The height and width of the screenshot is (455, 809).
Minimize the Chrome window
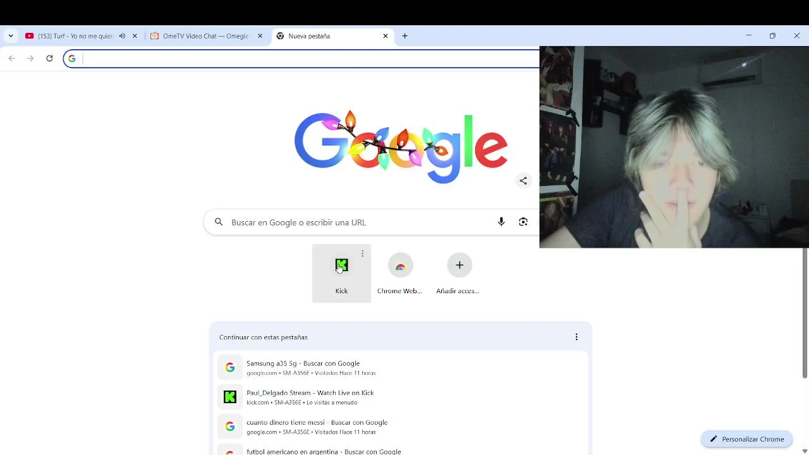[749, 36]
